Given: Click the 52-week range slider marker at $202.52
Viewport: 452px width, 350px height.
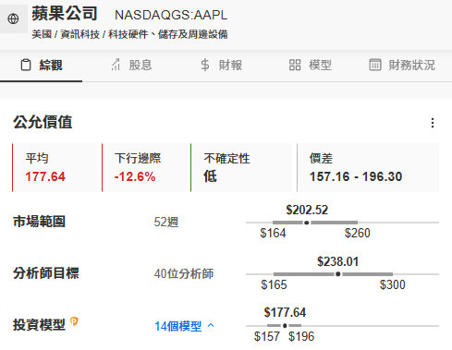Looking at the screenshot, I should coord(307,223).
